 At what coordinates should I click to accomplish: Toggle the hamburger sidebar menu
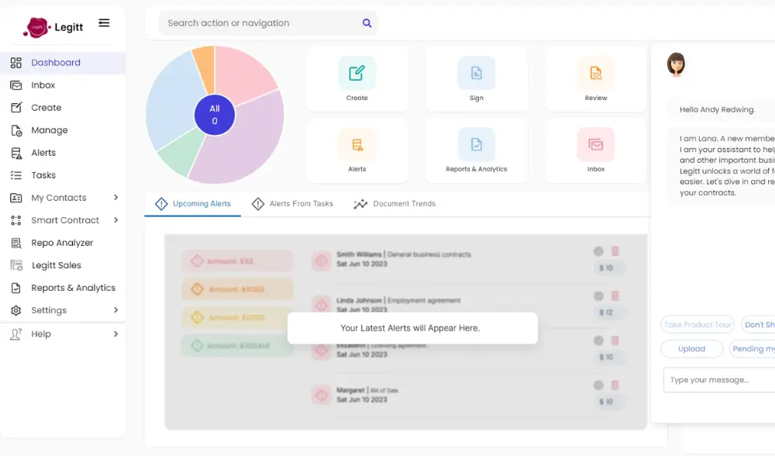tap(104, 23)
